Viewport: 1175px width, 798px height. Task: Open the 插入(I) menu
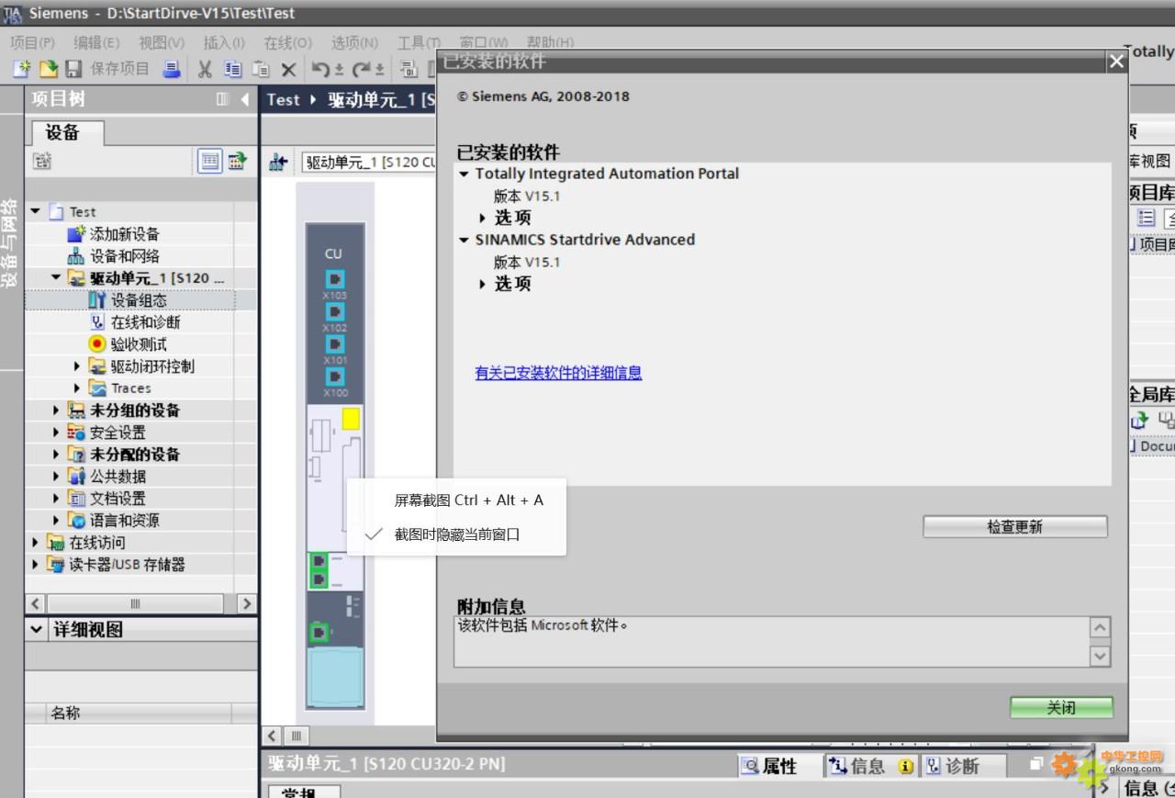click(224, 42)
